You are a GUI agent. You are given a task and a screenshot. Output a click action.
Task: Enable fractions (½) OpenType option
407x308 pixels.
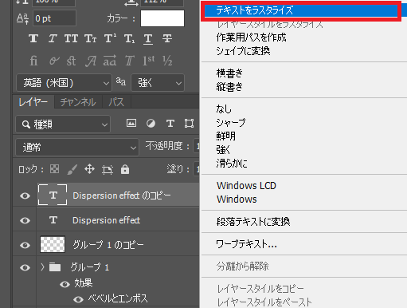tap(167, 61)
